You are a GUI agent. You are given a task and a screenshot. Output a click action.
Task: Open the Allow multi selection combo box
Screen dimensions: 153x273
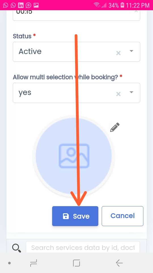pos(76,93)
